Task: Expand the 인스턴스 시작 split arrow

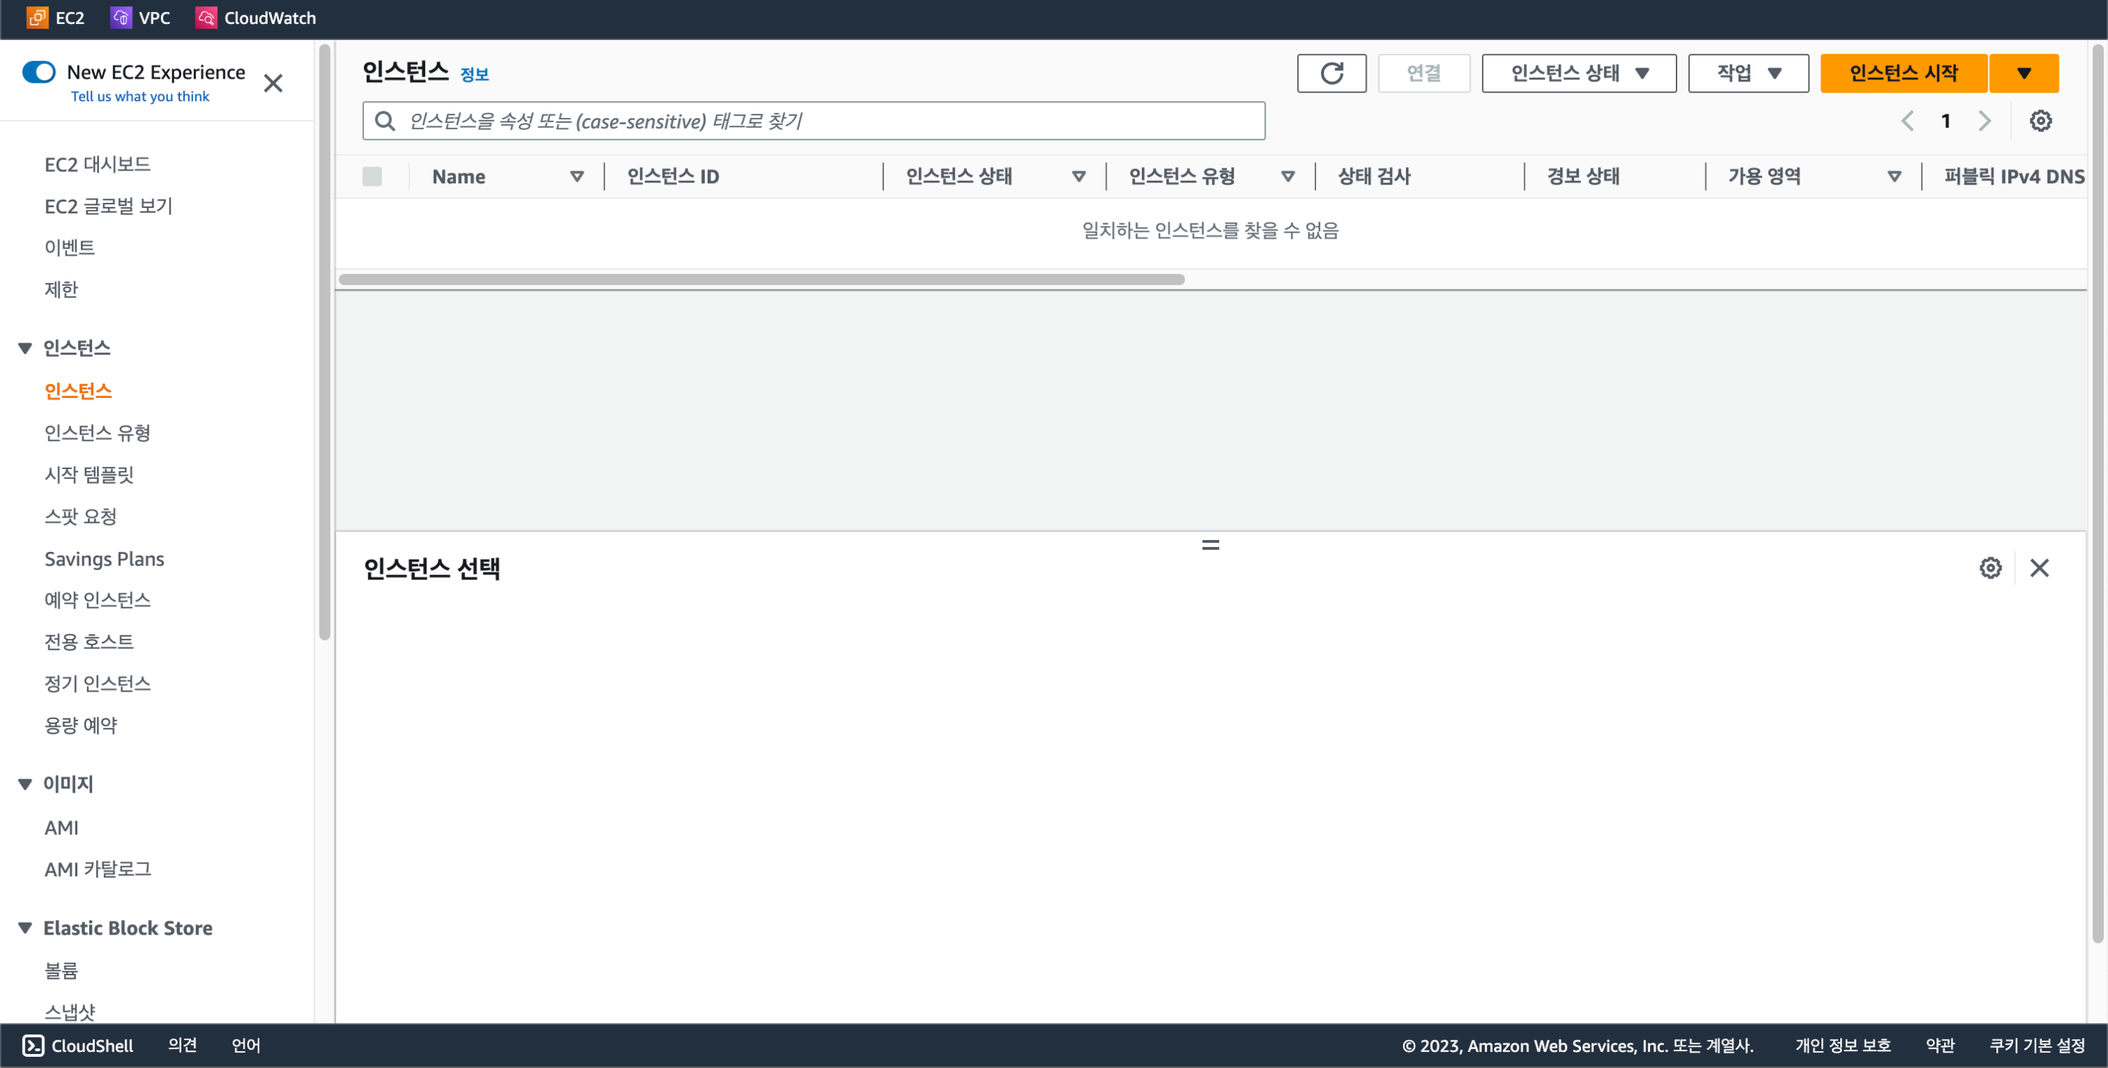Action: 2023,74
